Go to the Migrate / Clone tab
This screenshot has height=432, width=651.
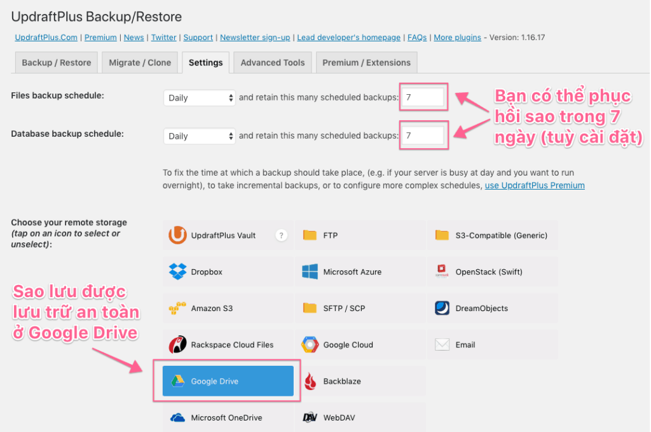[140, 62]
